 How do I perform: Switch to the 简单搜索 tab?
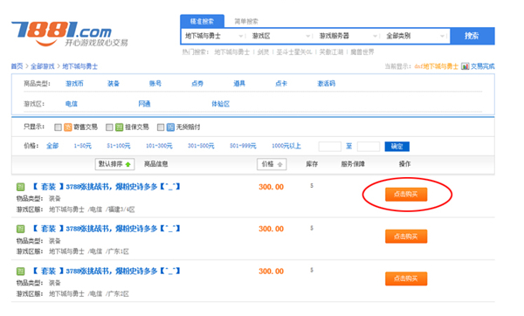click(246, 21)
